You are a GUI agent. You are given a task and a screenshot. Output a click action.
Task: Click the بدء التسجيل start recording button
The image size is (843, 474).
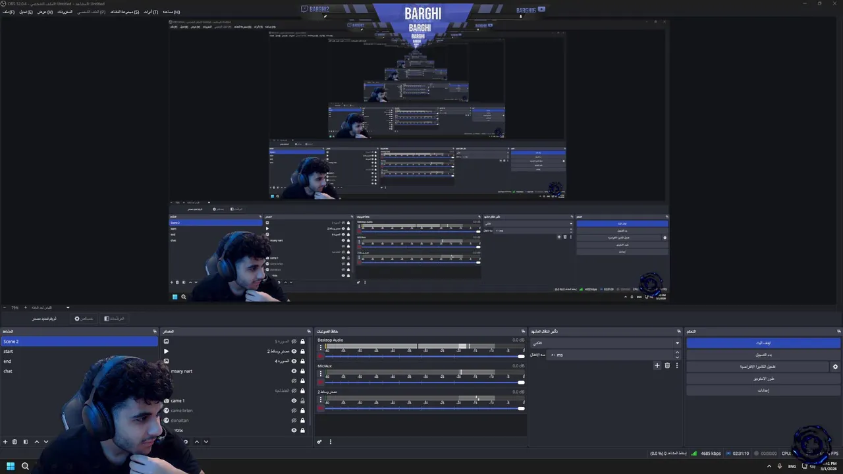pos(763,355)
